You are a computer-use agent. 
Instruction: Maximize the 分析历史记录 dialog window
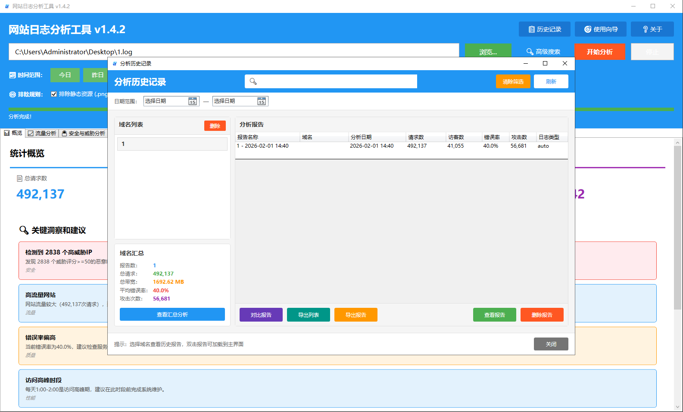(x=545, y=63)
